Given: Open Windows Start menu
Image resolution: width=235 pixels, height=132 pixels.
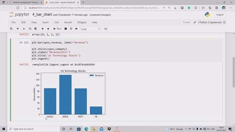Looking at the screenshot, I should pyautogui.click(x=4, y=129).
